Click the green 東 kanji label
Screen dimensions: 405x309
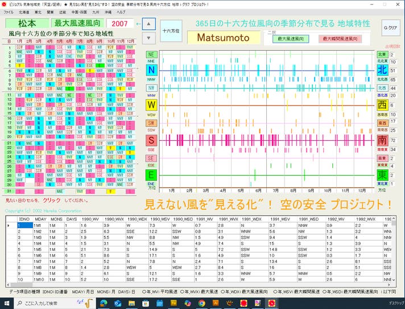point(382,174)
